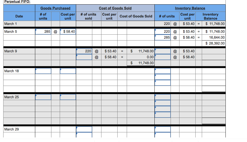The image size is (247, 142).
Task: Select the March 18 purchase cost per unit field
Action: [x=68, y=71]
